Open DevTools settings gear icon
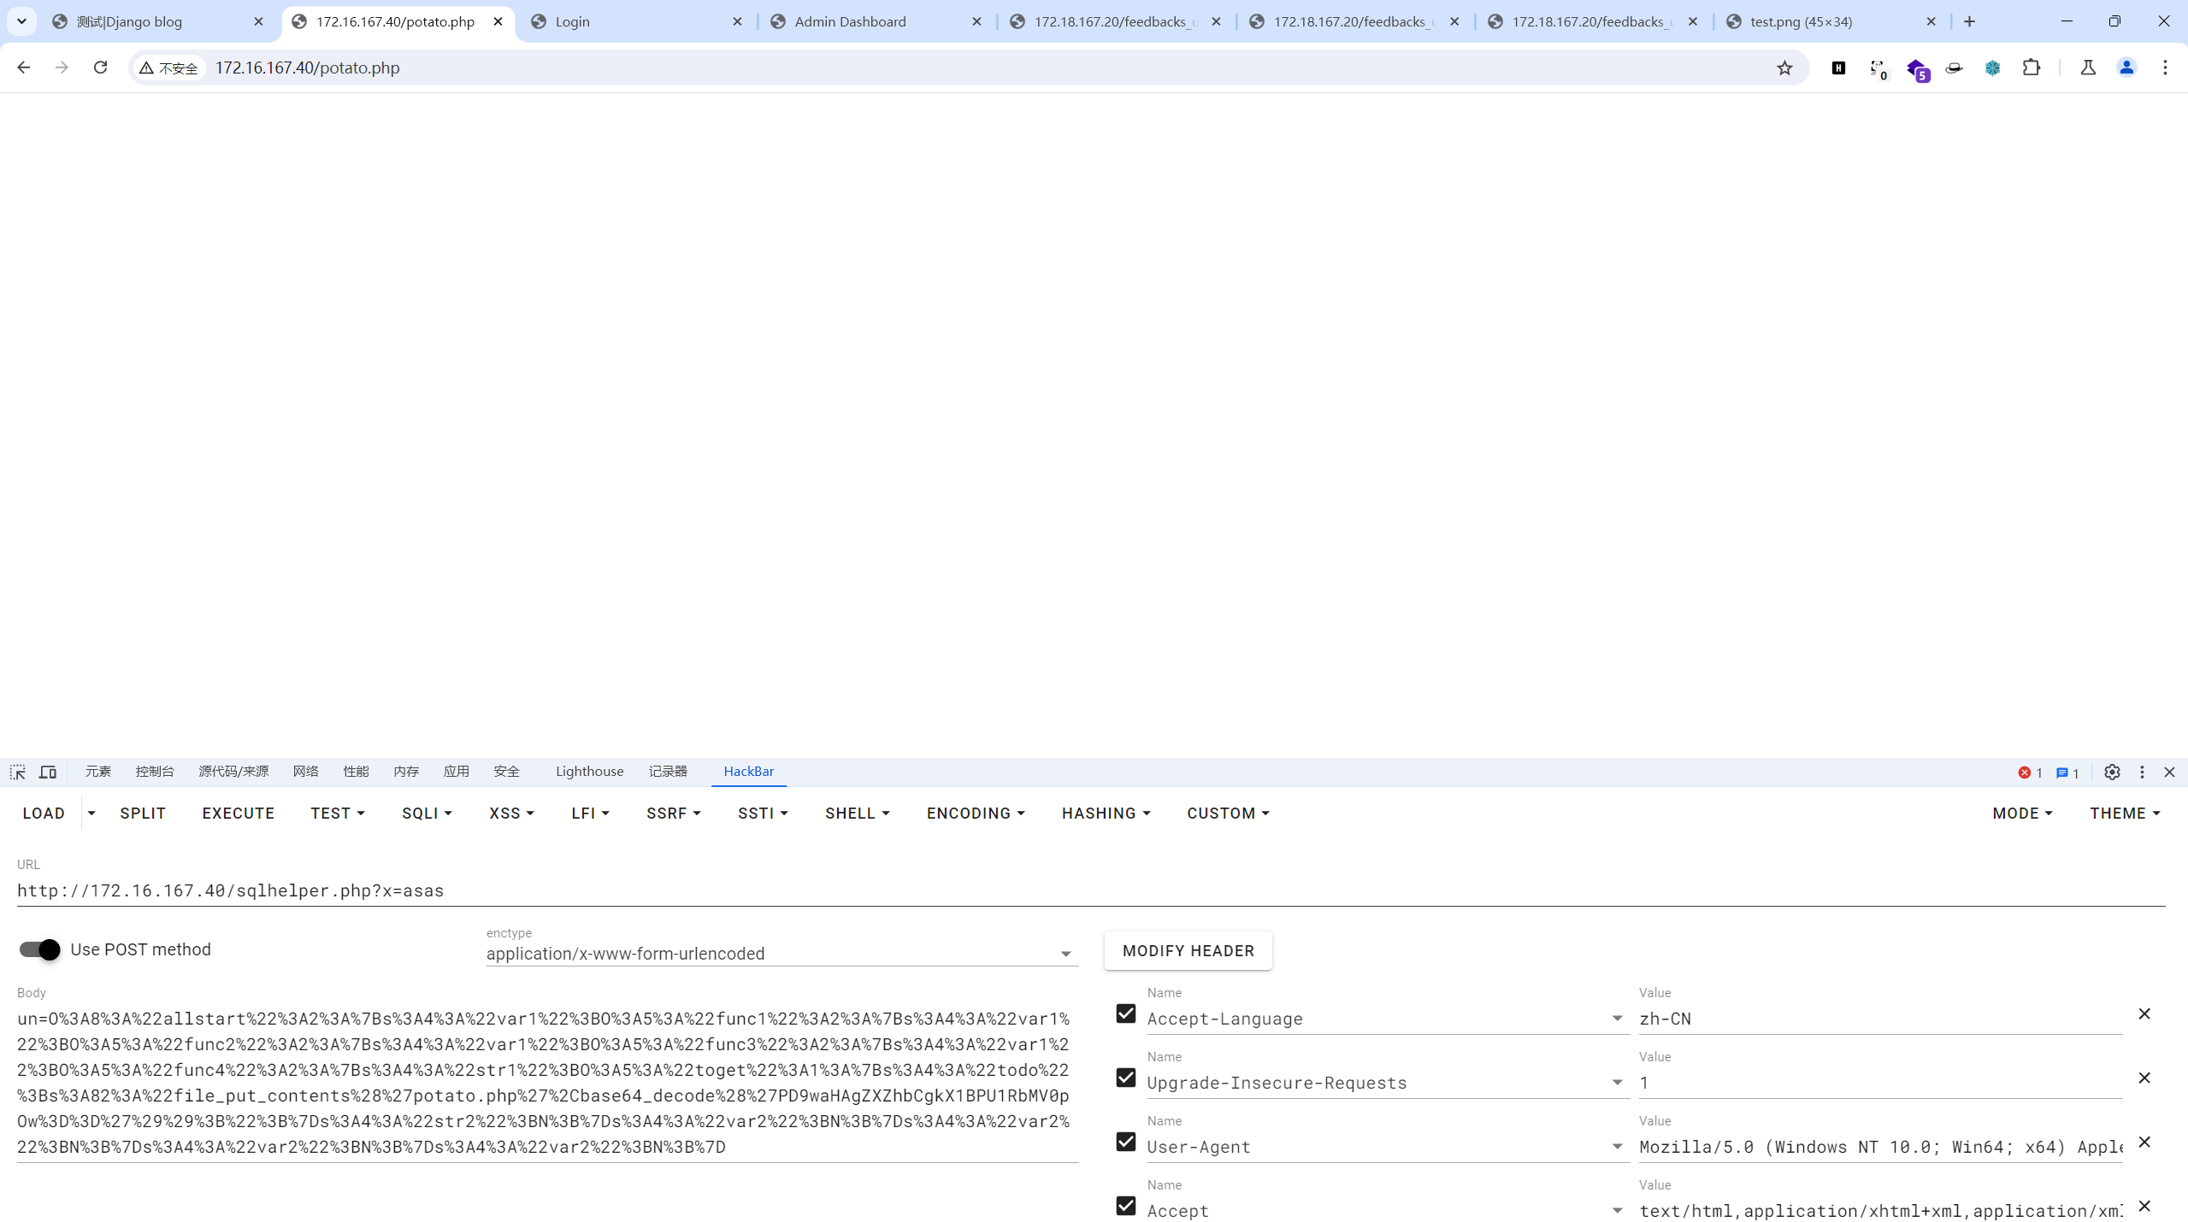This screenshot has width=2188, height=1222. pyautogui.click(x=2112, y=772)
